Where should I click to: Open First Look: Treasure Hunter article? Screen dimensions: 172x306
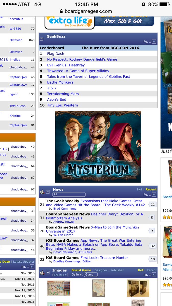click(104, 258)
